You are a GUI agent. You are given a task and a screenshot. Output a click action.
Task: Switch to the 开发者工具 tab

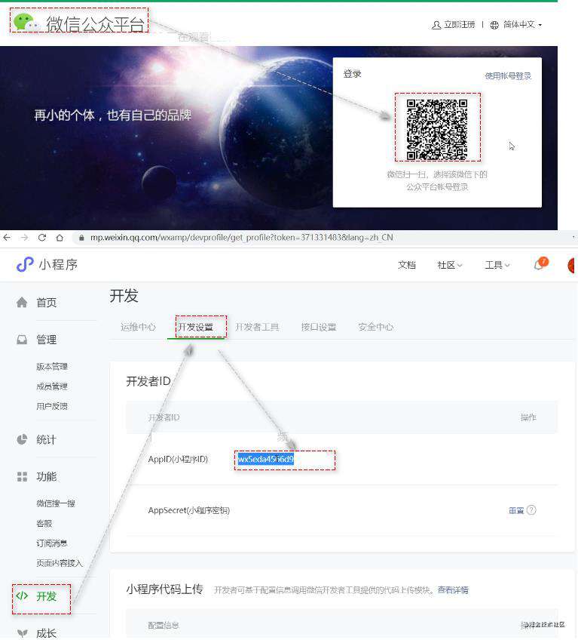click(257, 327)
